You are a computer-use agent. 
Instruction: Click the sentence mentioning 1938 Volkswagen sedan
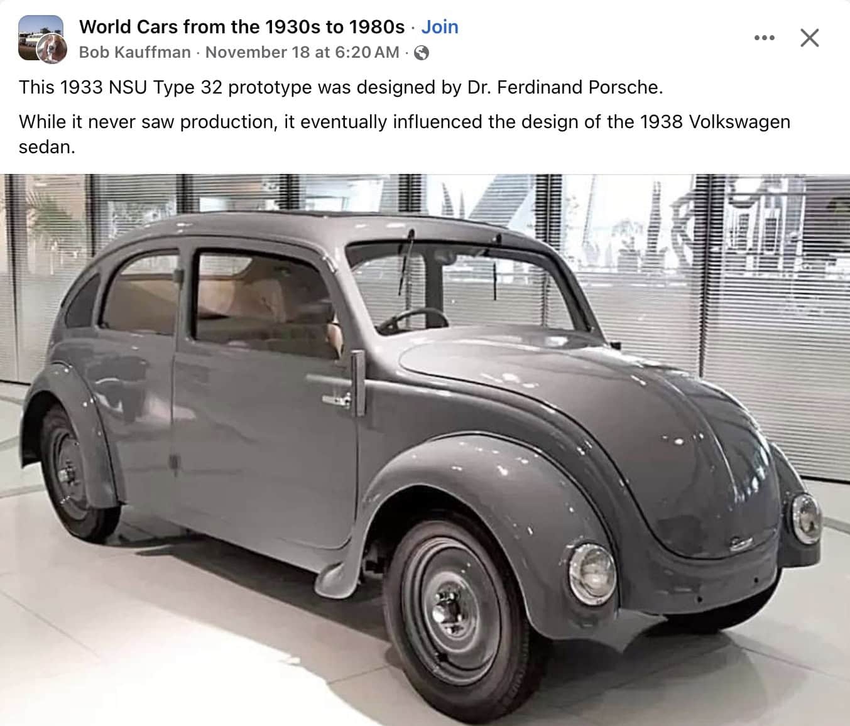coord(405,134)
